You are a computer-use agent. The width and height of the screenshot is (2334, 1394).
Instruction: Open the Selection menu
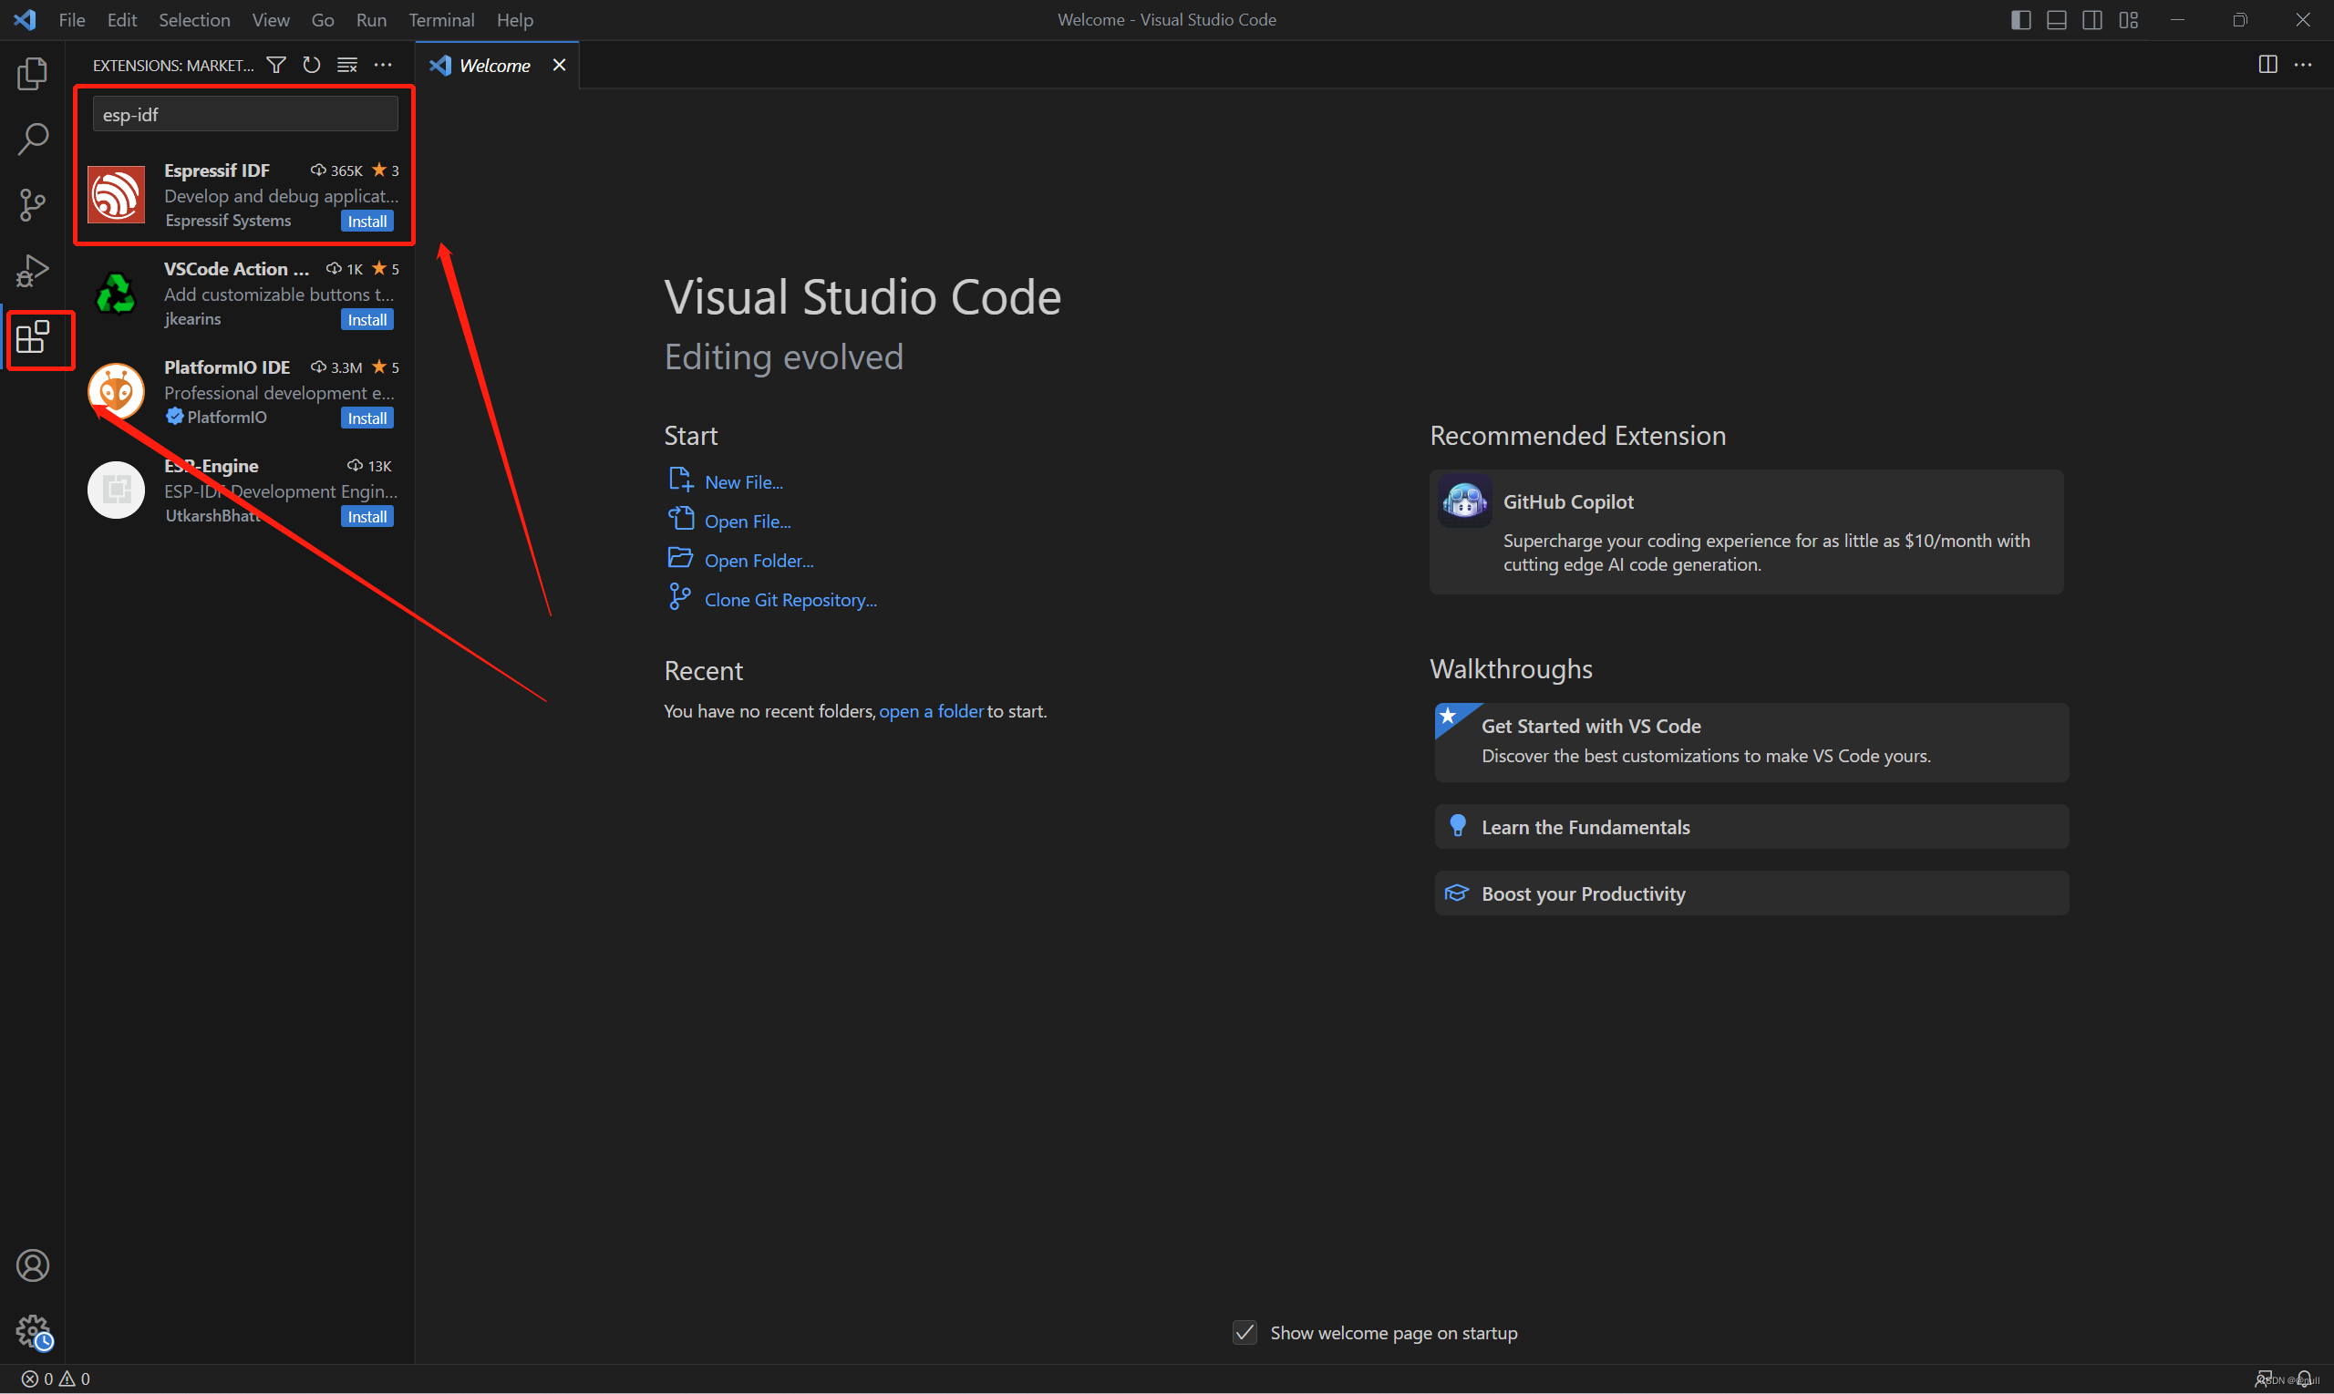194,20
